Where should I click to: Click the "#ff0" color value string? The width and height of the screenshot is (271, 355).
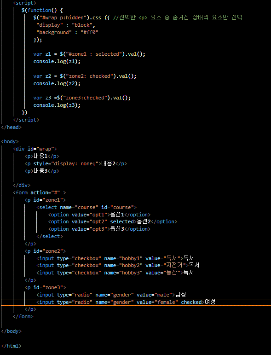pos(89,32)
